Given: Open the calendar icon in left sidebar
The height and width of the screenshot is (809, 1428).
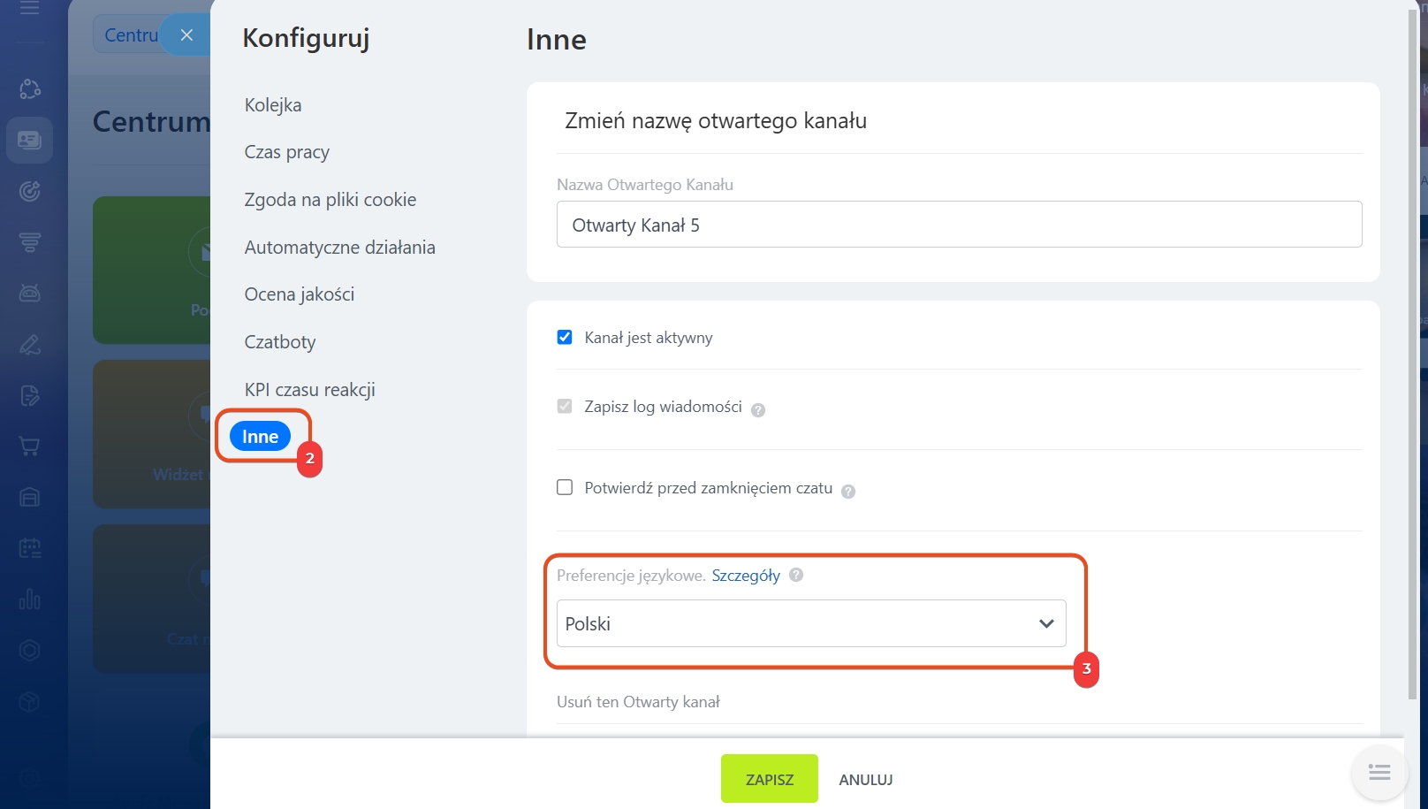Looking at the screenshot, I should click(29, 548).
